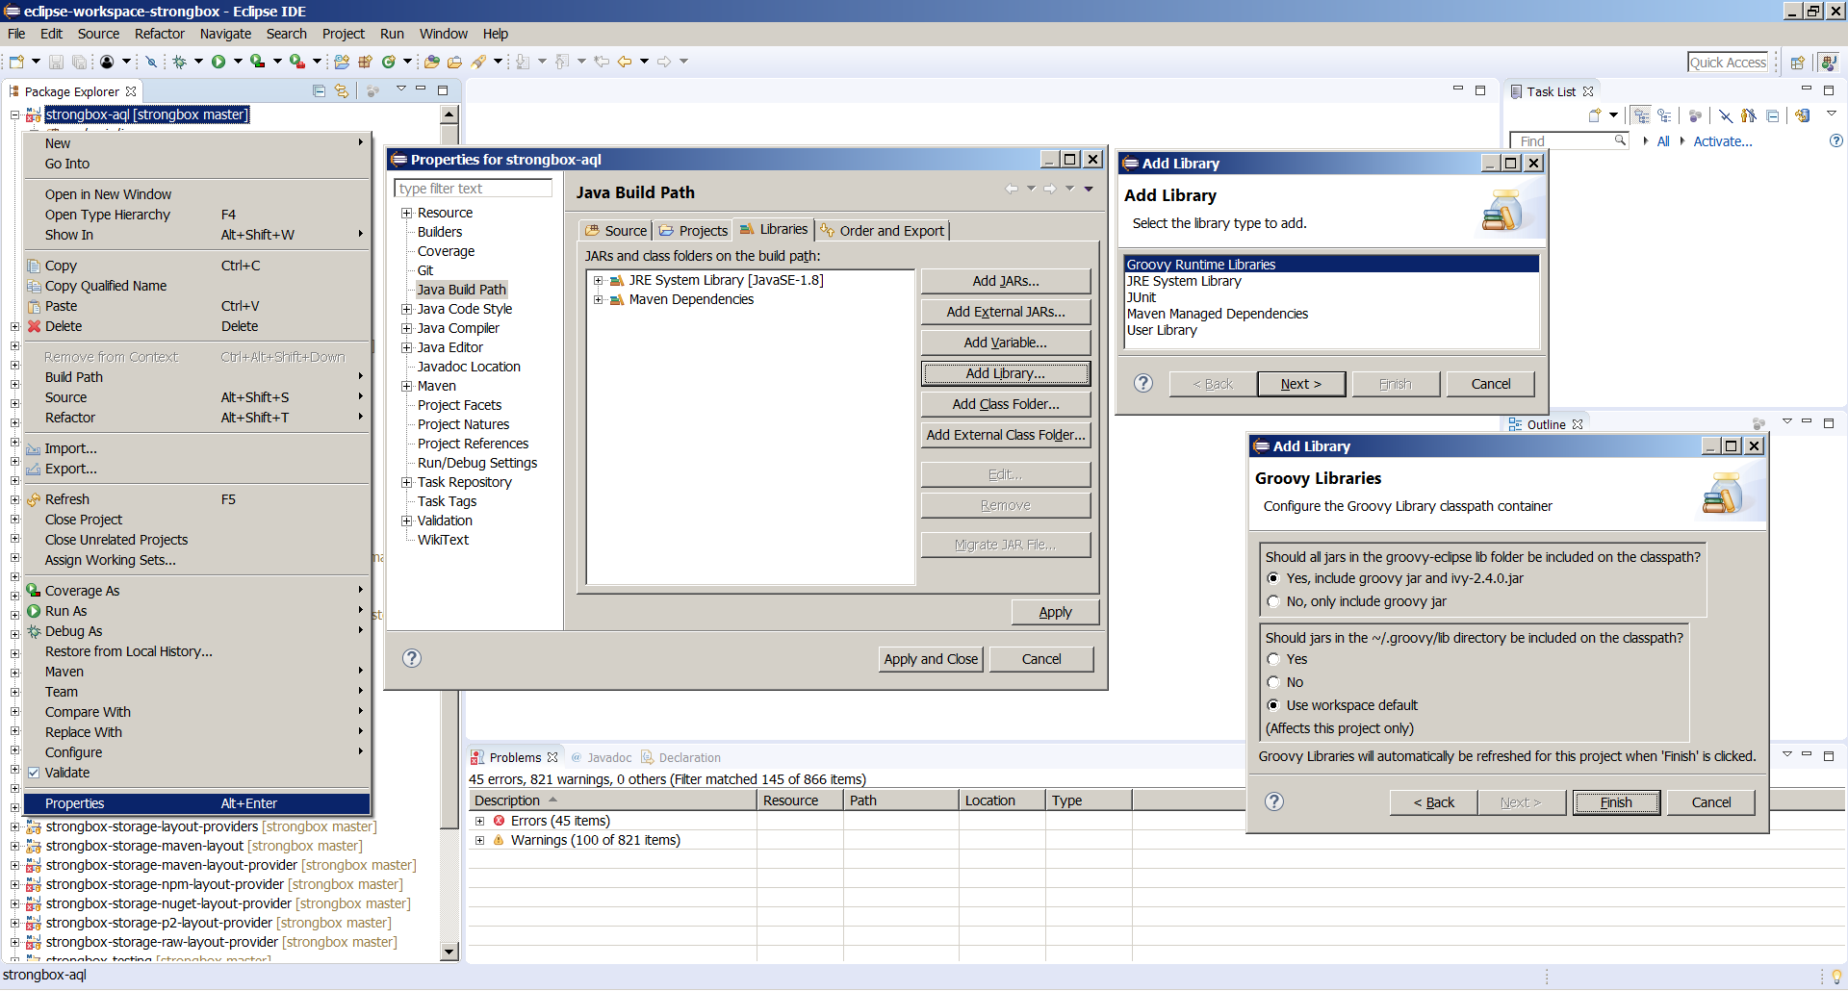Click Synchronize Changed icon in Task List
The width and height of the screenshot is (1848, 991).
[1802, 115]
